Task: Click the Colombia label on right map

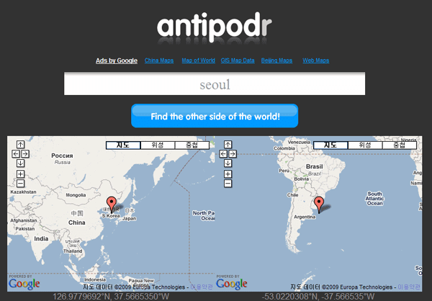Action: pyautogui.click(x=284, y=148)
